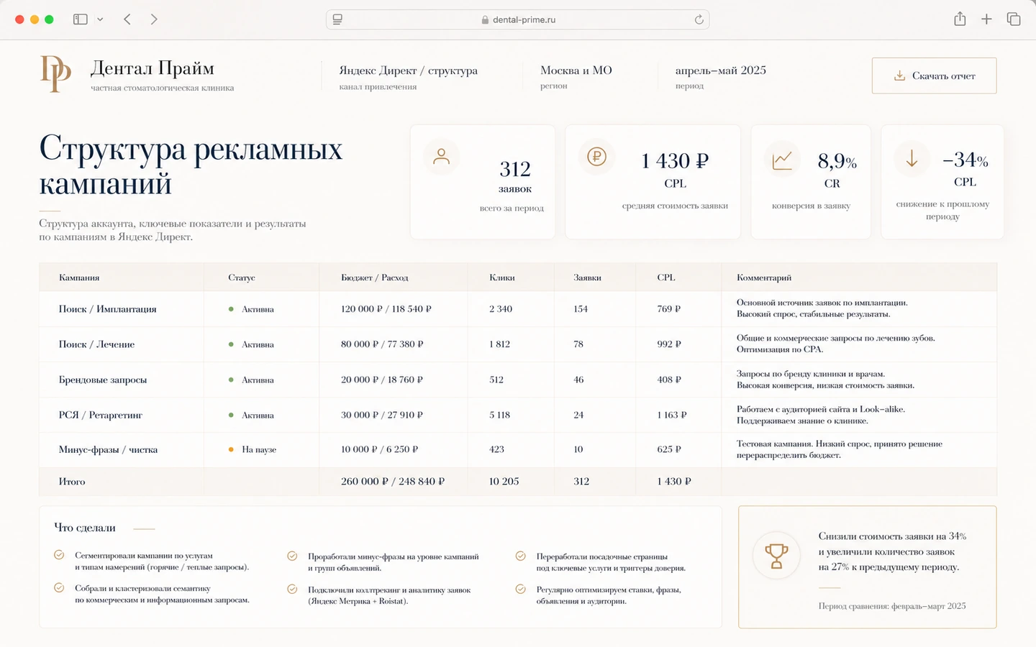Click the Дентал Прайм DP logo
The image size is (1036, 647).
click(x=55, y=73)
